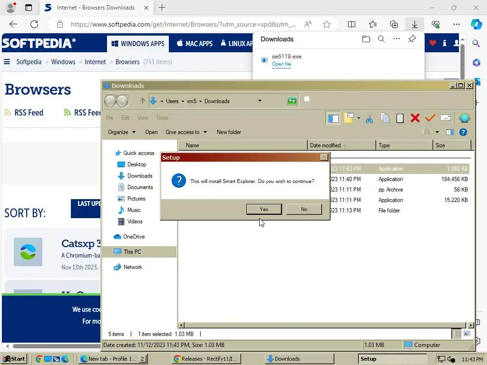
Task: Open the Give access to dropdown
Action: coord(186,132)
